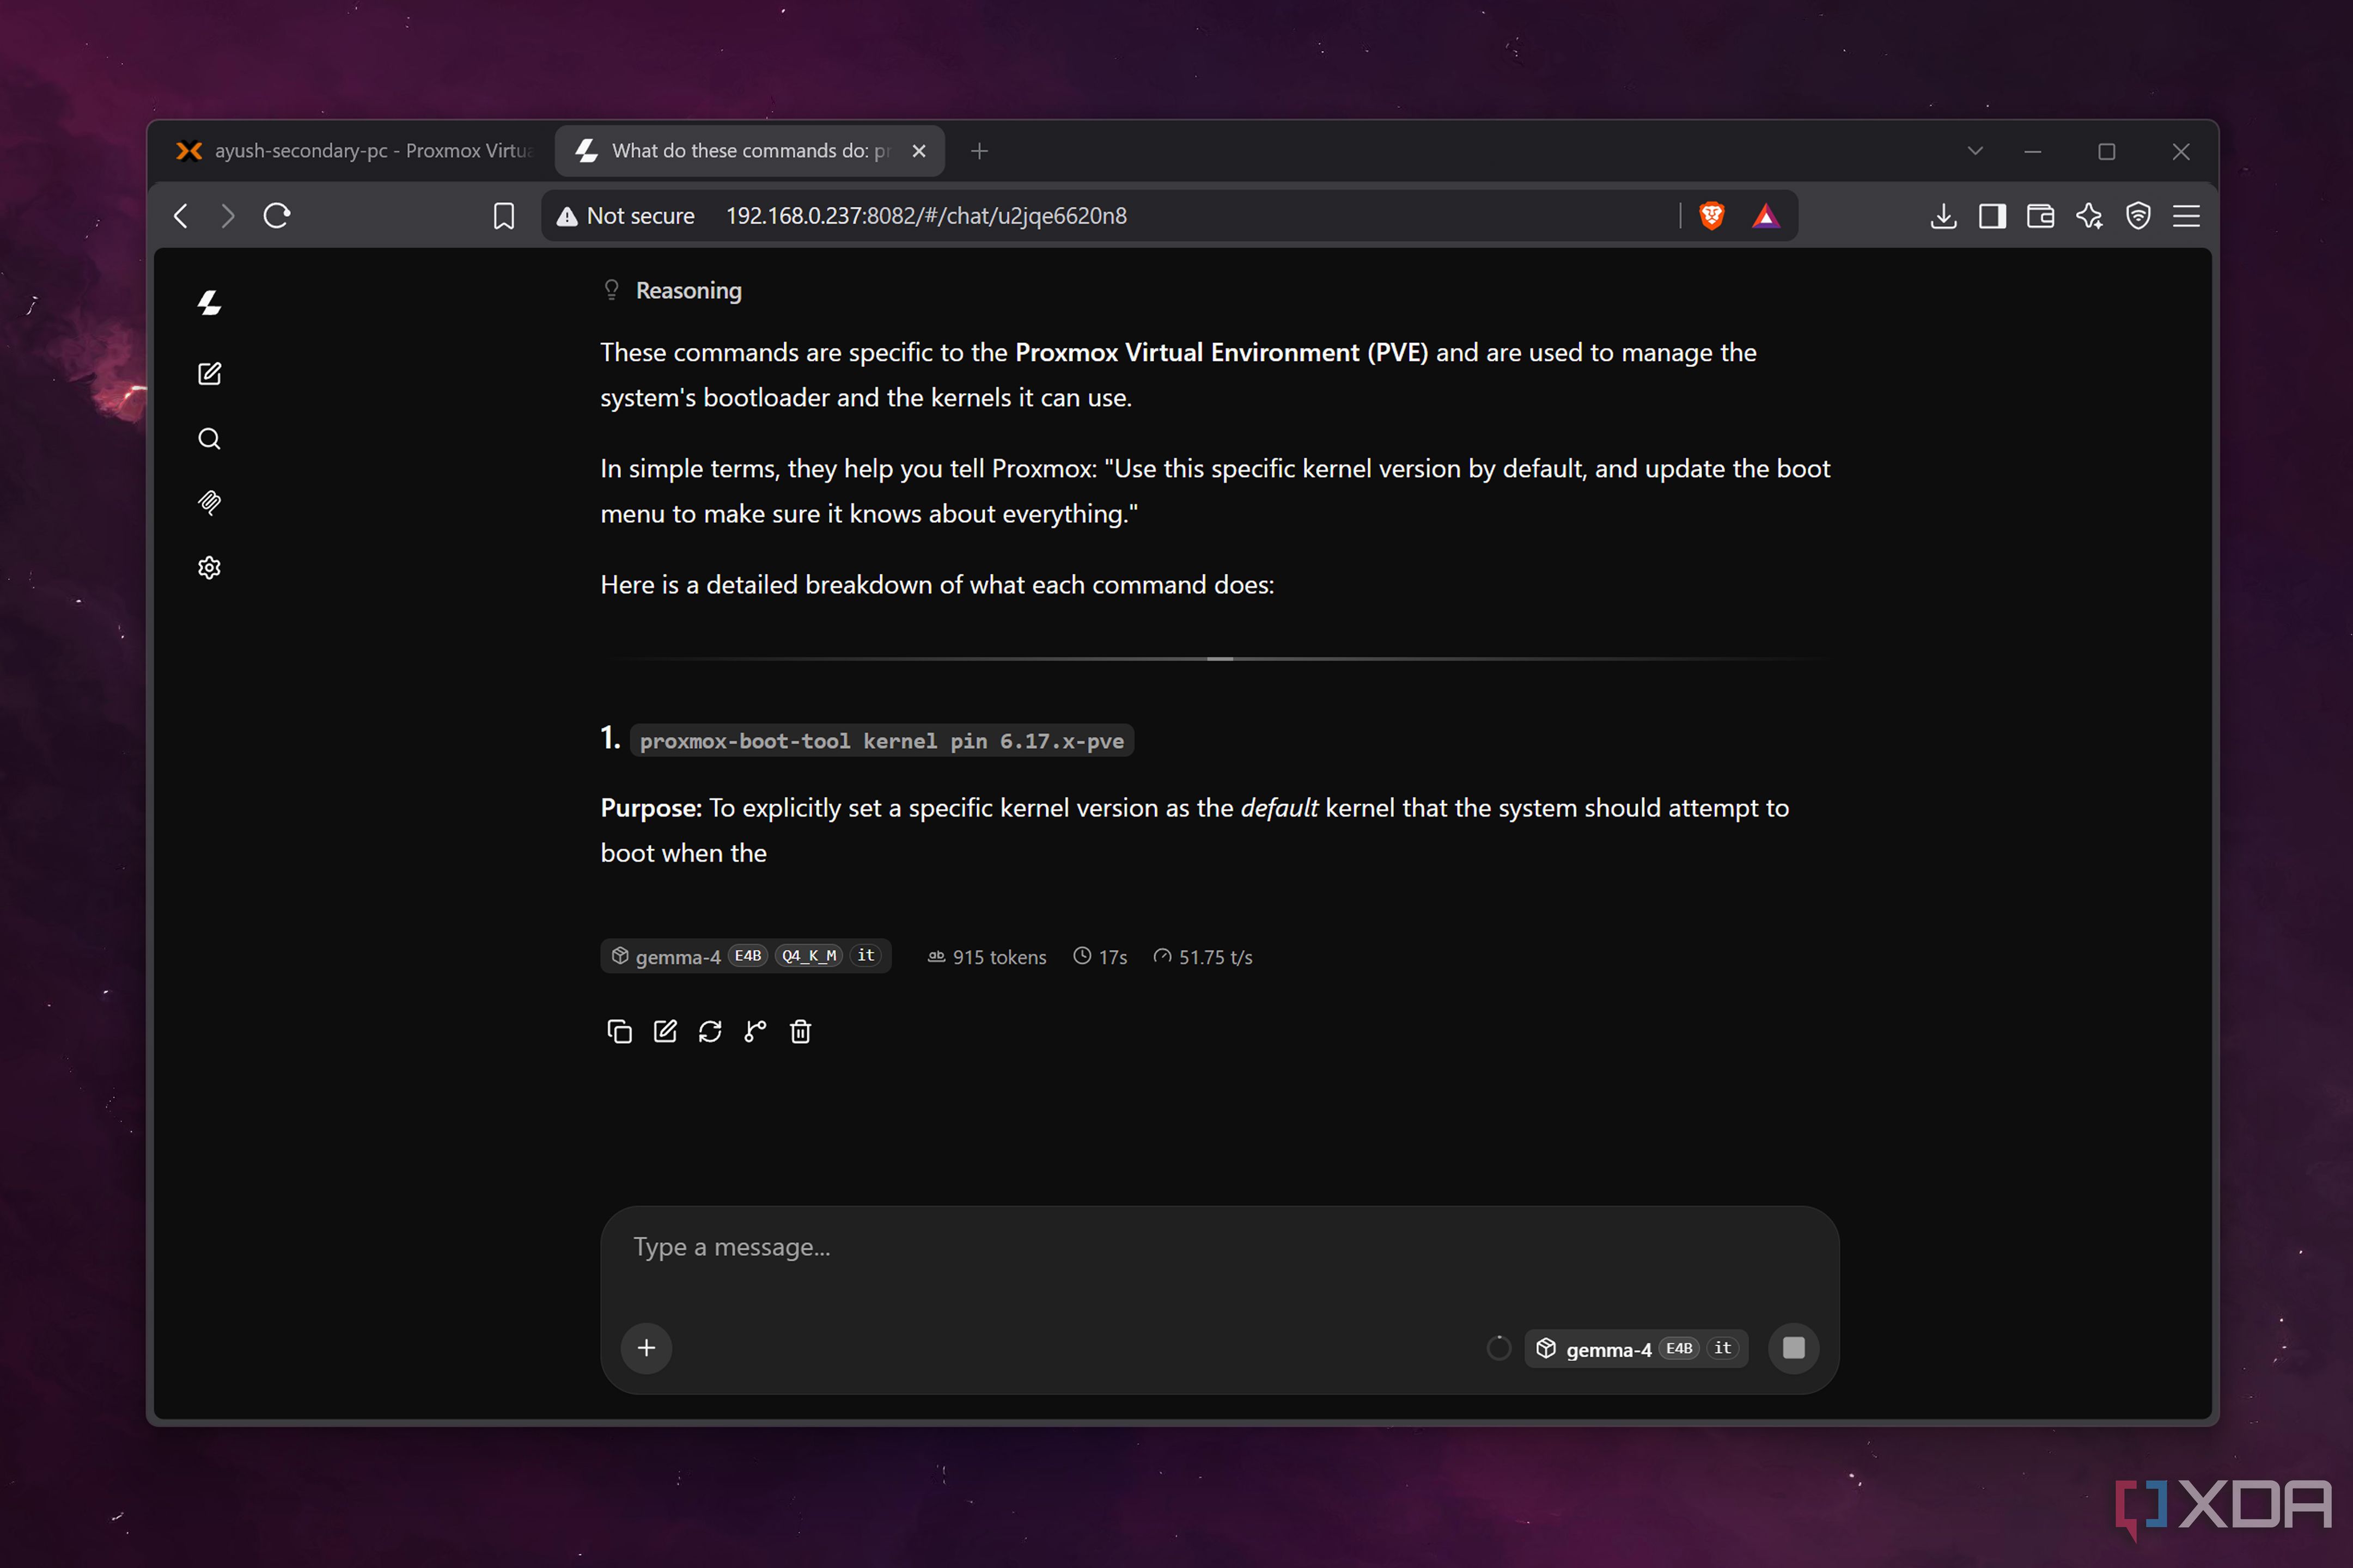Open Leo AI sparkle icon

[2089, 216]
